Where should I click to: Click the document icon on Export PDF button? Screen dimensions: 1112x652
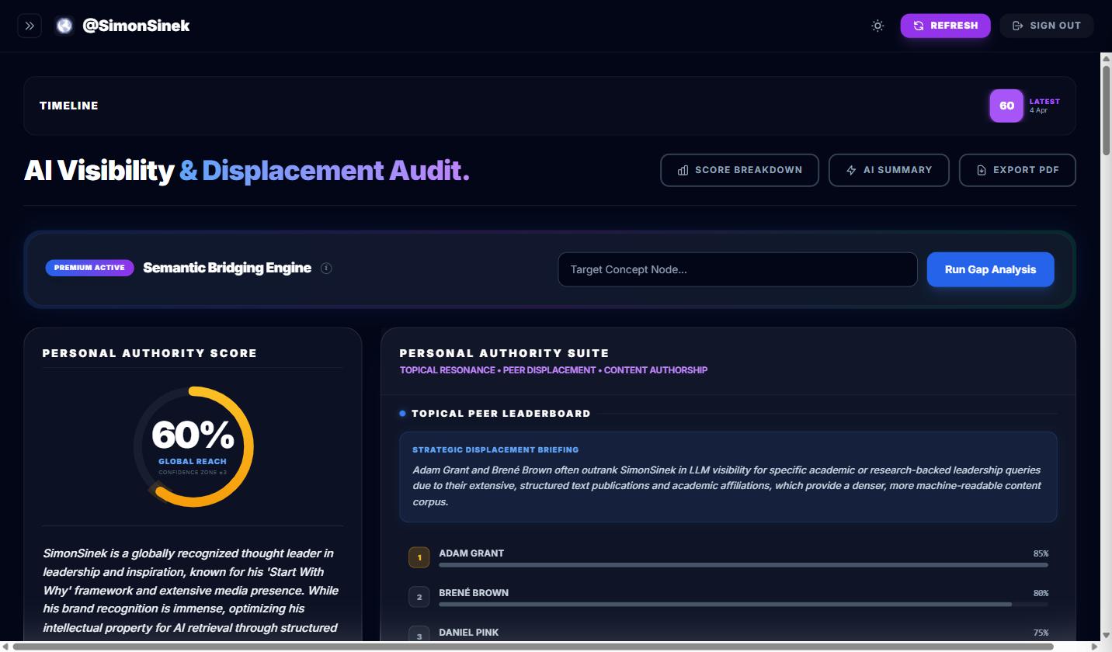(980, 170)
